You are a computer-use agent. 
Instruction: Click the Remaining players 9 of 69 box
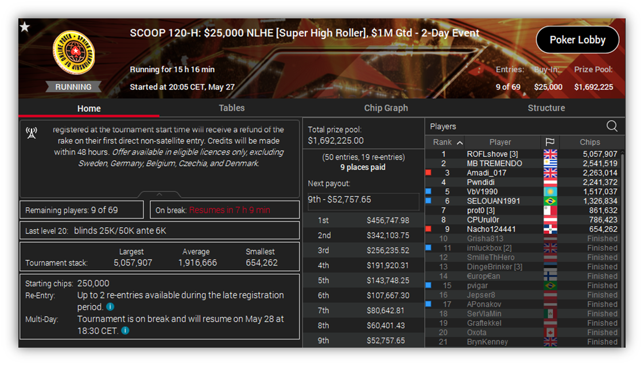click(x=82, y=210)
